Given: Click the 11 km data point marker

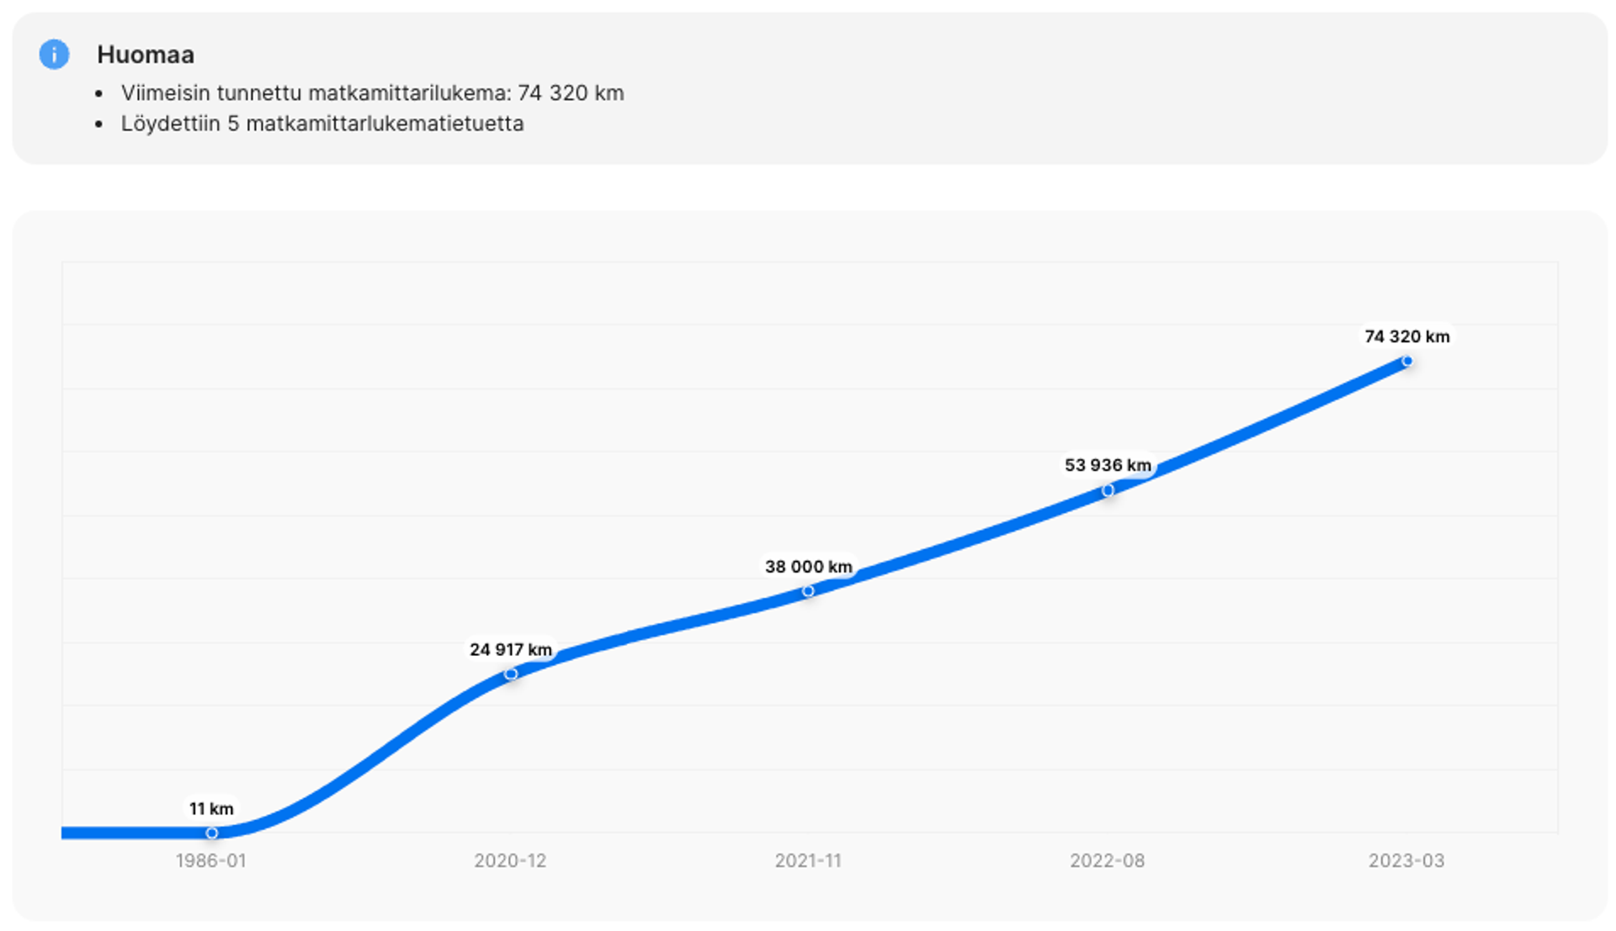Looking at the screenshot, I should coord(212,833).
